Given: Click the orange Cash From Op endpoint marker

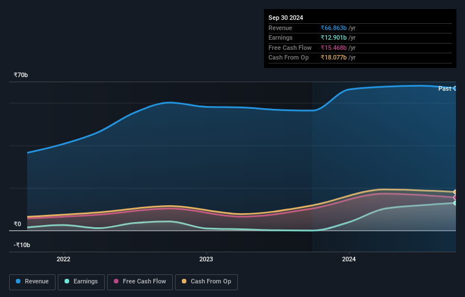Looking at the screenshot, I should click(x=455, y=192).
